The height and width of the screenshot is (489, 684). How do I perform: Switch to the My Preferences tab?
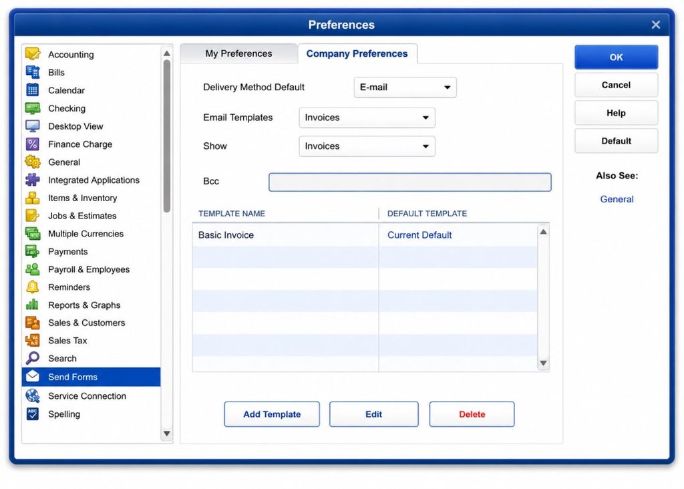(238, 53)
